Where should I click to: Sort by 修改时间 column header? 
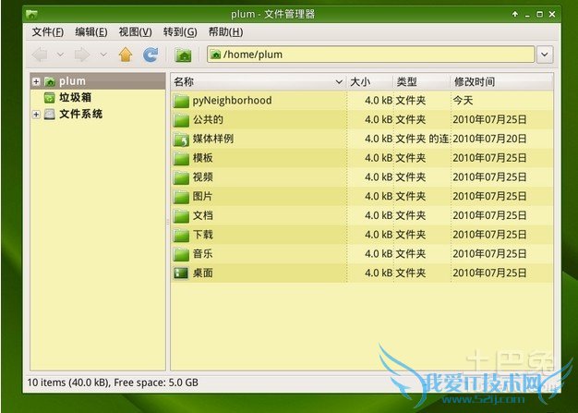(x=502, y=82)
